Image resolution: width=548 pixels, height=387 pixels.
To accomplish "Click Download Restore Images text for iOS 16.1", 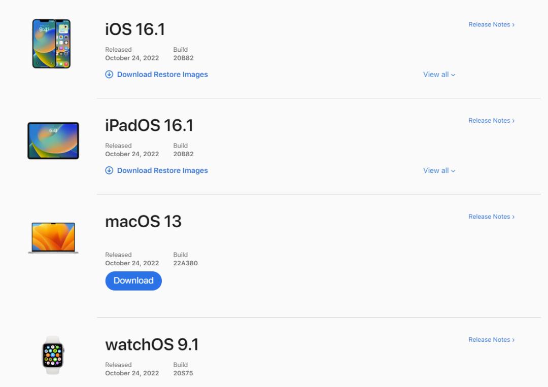I will pyautogui.click(x=162, y=75).
